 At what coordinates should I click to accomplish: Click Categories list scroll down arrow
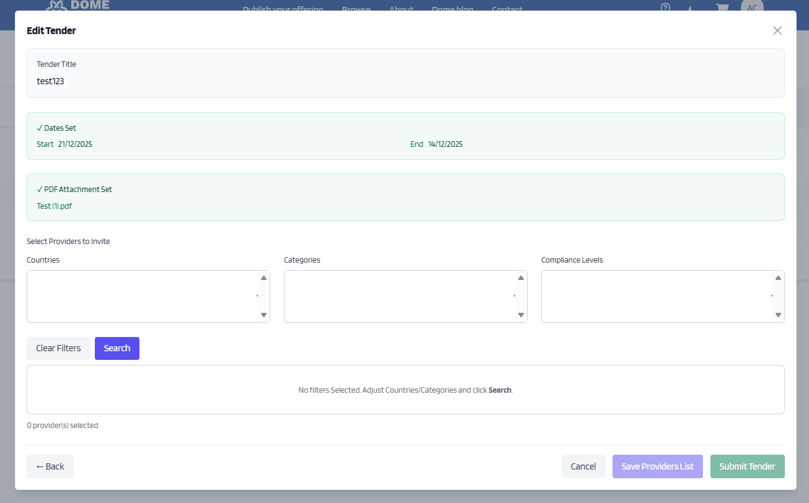pos(521,315)
